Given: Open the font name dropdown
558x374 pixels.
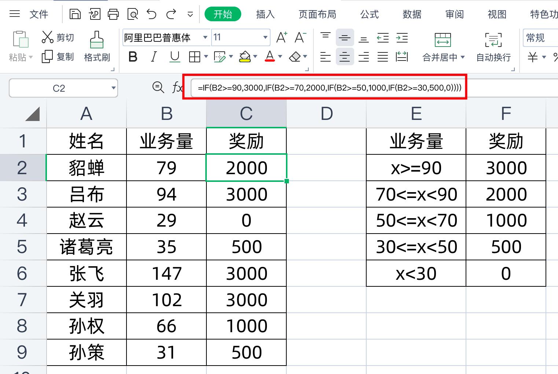Looking at the screenshot, I should click(x=205, y=37).
